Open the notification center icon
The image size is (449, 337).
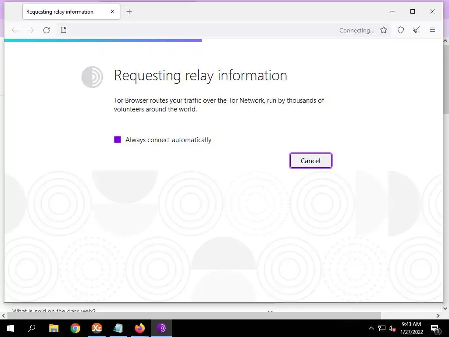[435, 328]
